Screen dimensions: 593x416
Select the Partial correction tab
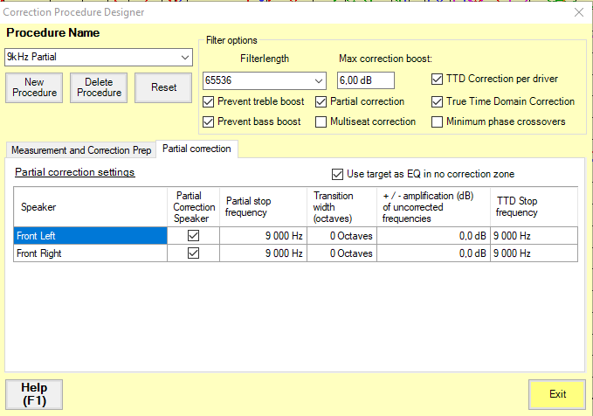pos(197,149)
